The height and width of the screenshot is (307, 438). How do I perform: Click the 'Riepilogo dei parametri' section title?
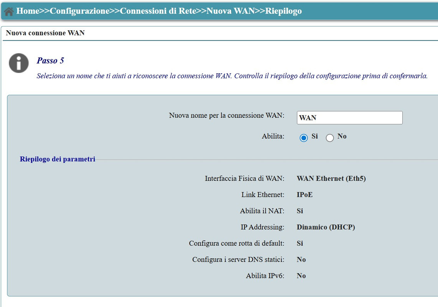click(58, 159)
